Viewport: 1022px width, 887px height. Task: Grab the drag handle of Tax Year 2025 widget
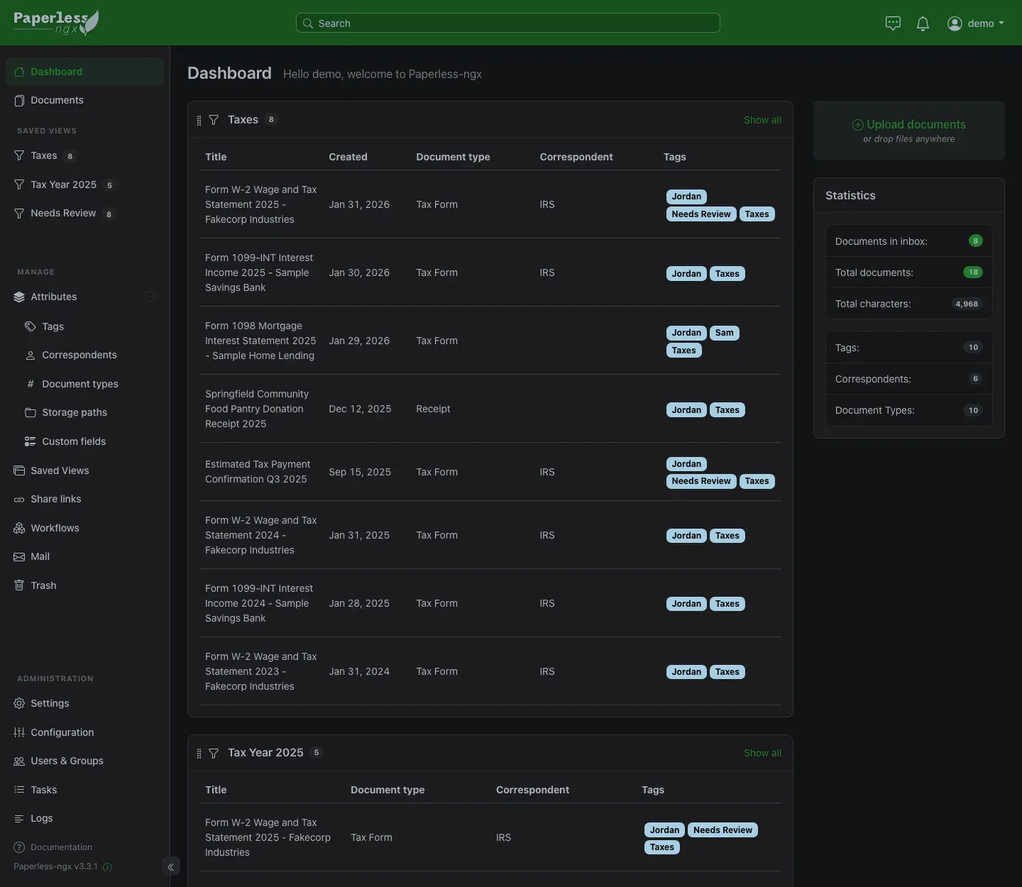[x=199, y=753]
